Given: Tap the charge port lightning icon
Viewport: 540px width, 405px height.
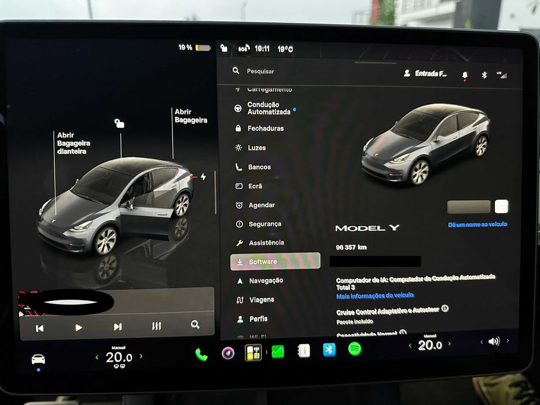Looking at the screenshot, I should pyautogui.click(x=204, y=176).
